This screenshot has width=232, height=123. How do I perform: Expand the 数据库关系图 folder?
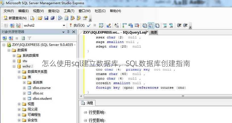(19, 72)
